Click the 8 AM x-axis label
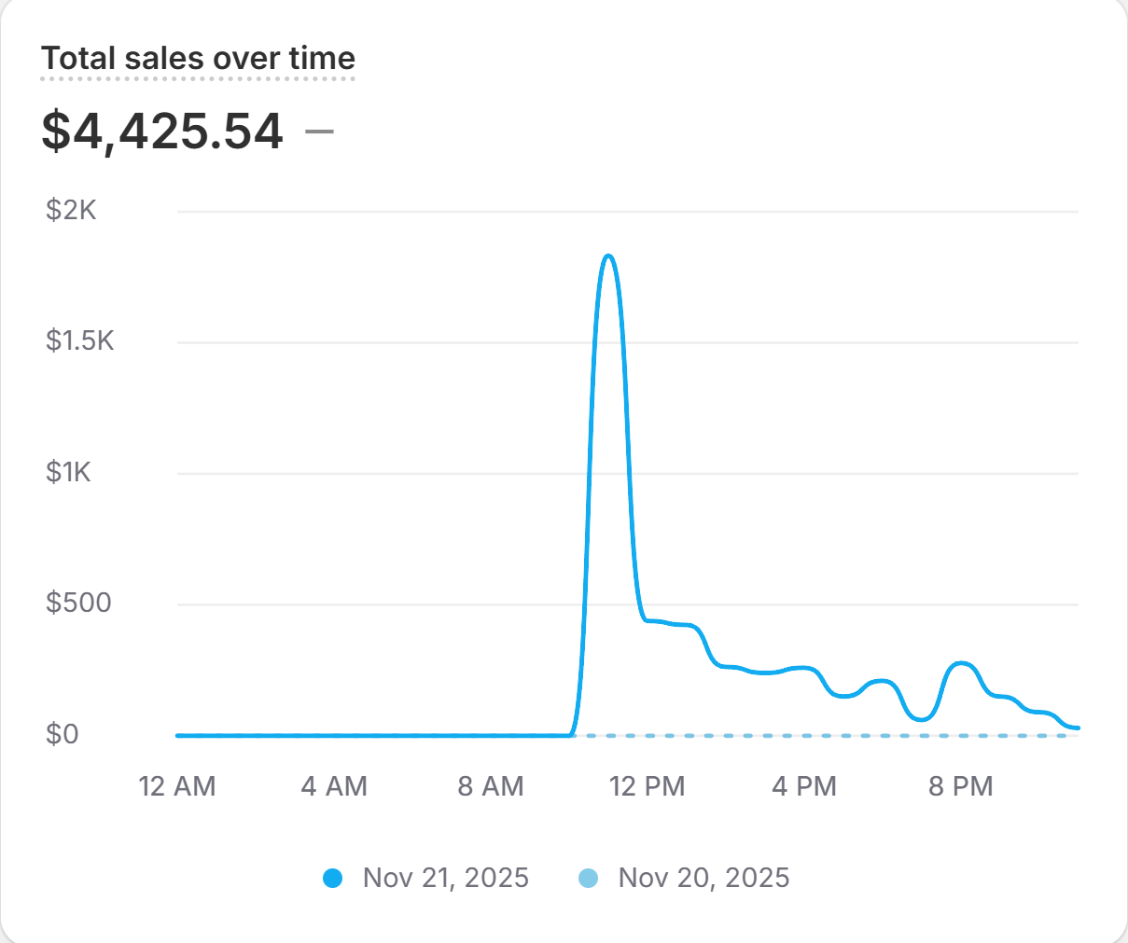Screen dimensions: 1128x943 tap(491, 786)
